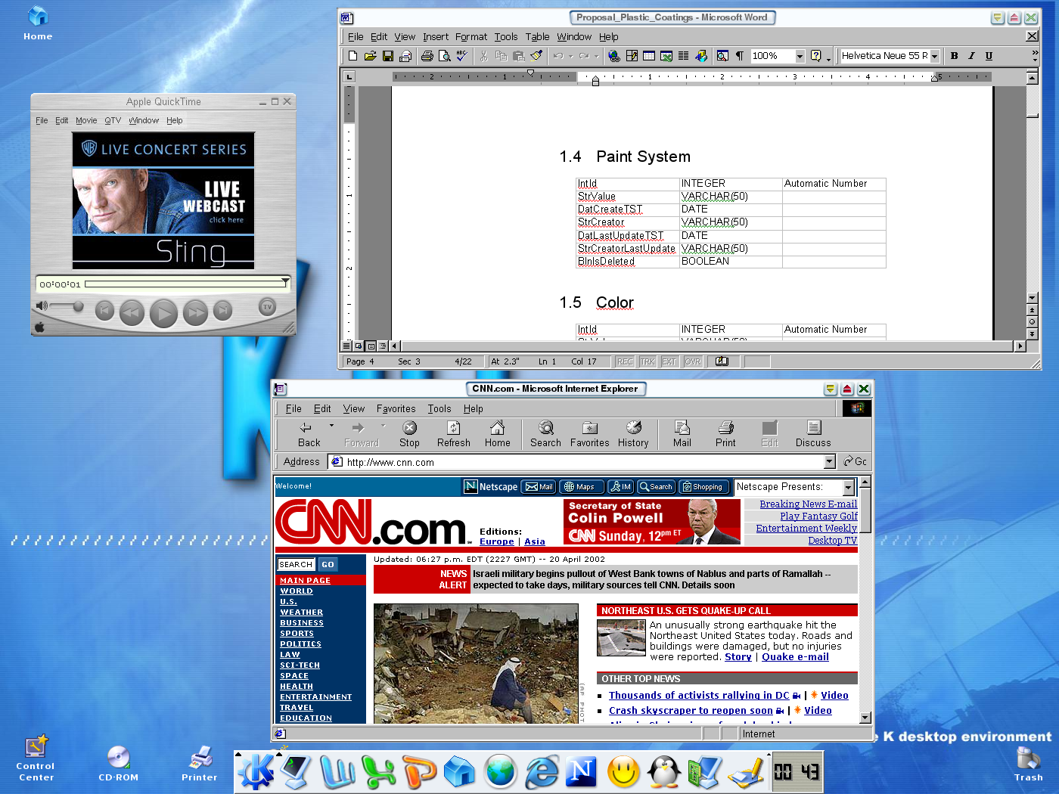Click the Insert Table icon in Word

pyautogui.click(x=649, y=56)
